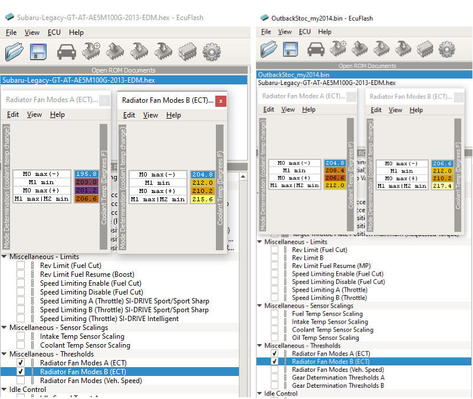
Task: Click chip-with-plus icon in Subaru-Legacy window toolbar
Action: pos(91,51)
